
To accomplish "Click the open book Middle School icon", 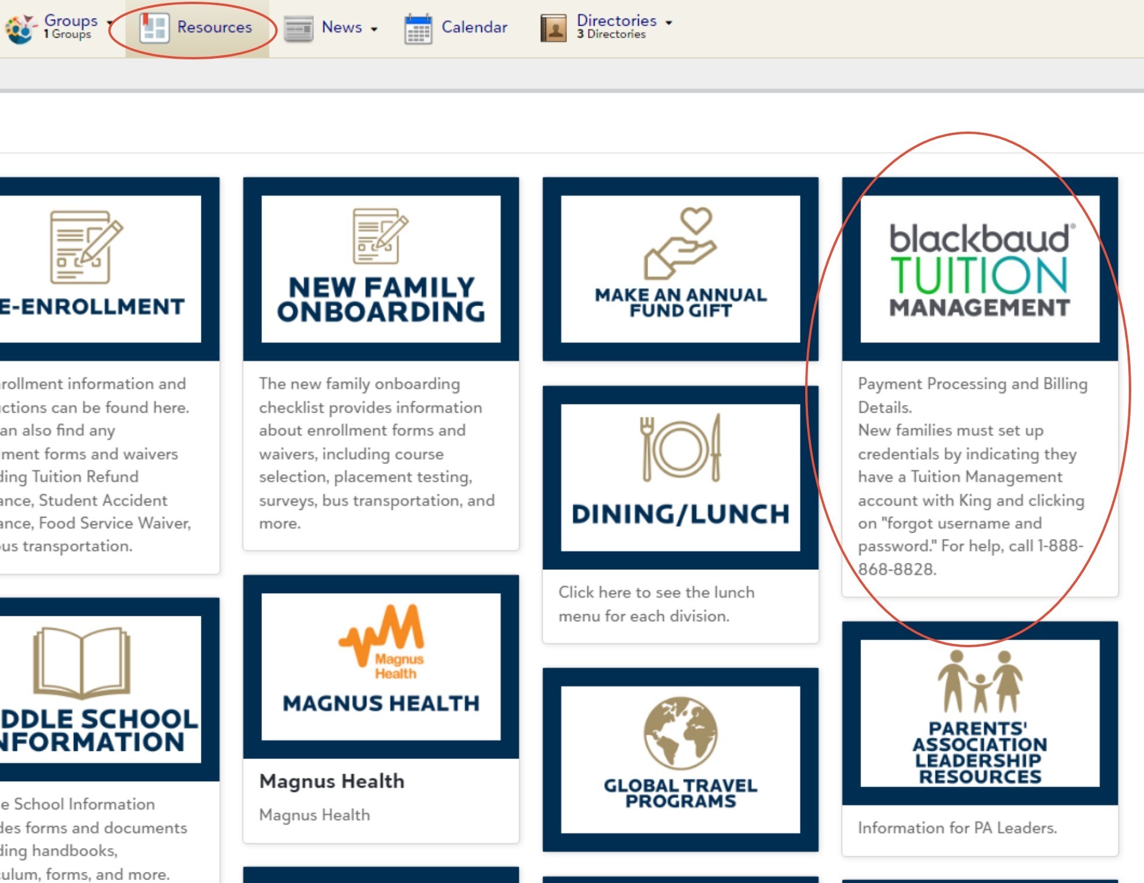I will point(82,662).
